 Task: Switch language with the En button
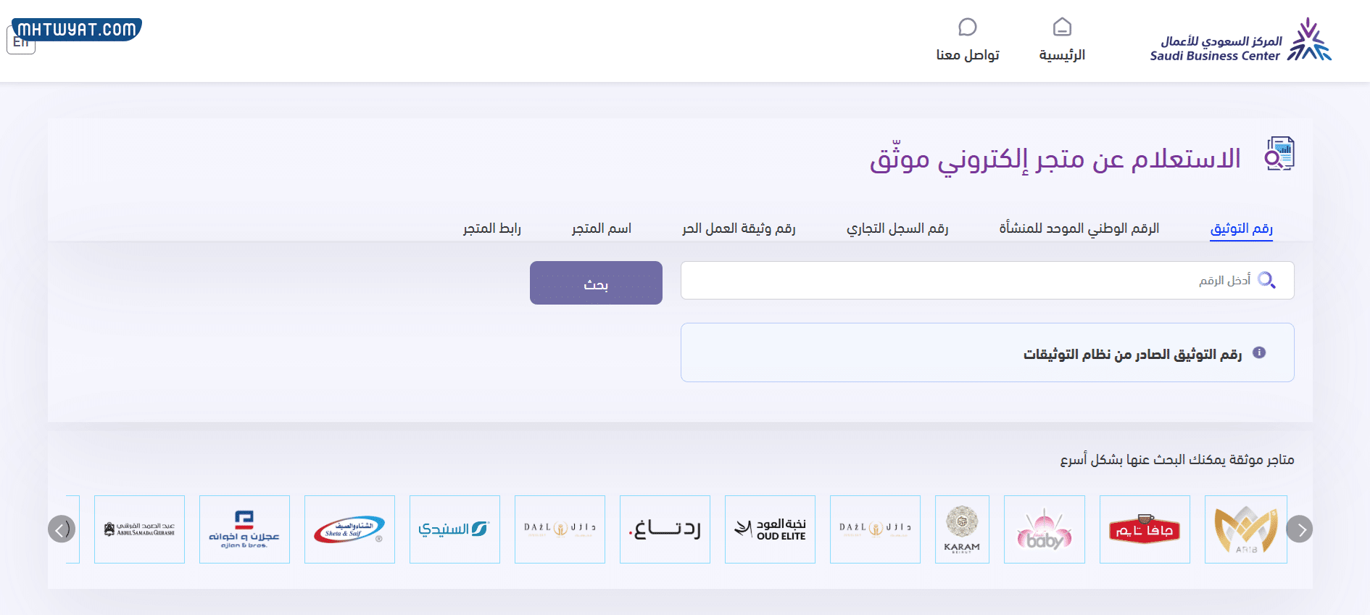[21, 42]
